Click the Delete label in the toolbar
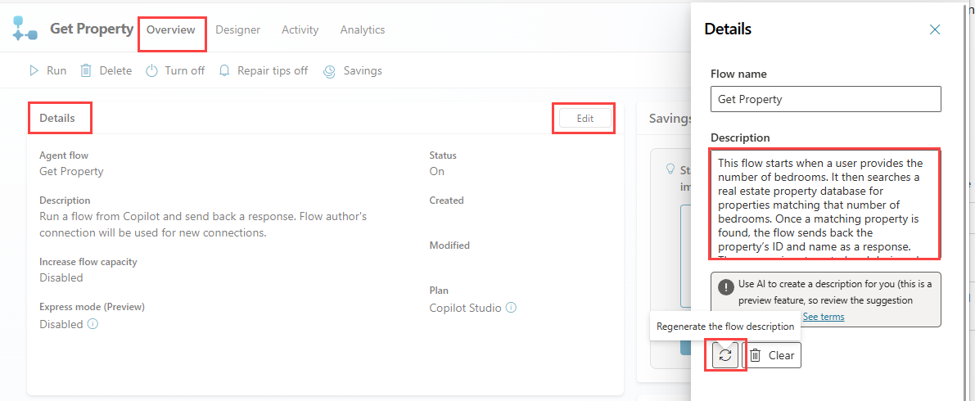This screenshot has width=975, height=401. point(115,71)
